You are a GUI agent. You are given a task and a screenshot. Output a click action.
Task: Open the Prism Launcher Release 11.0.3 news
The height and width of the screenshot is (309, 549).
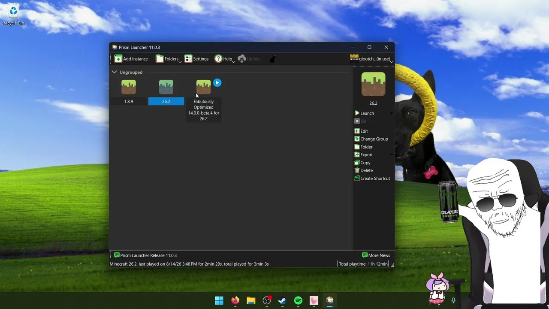145,255
